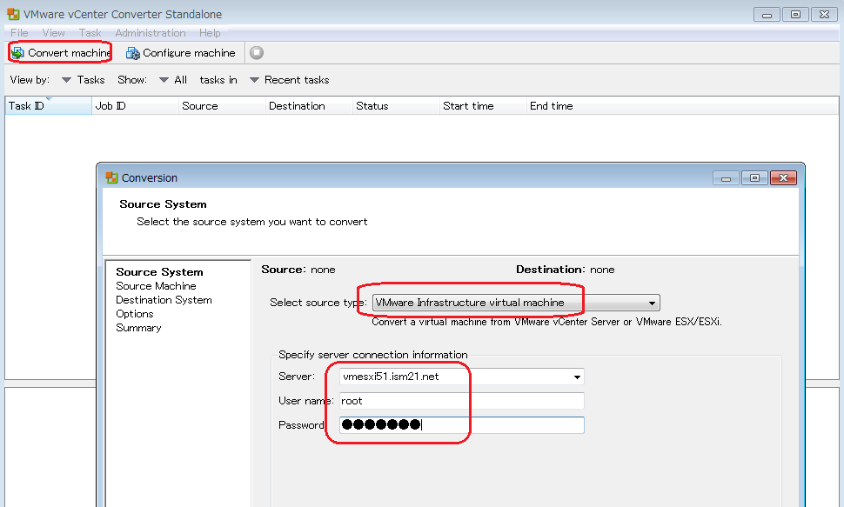844x507 pixels.
Task: Select Source Machine step in wizard list
Action: pyautogui.click(x=156, y=286)
